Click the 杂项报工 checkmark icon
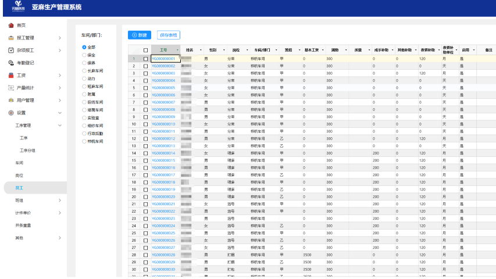 11,51
